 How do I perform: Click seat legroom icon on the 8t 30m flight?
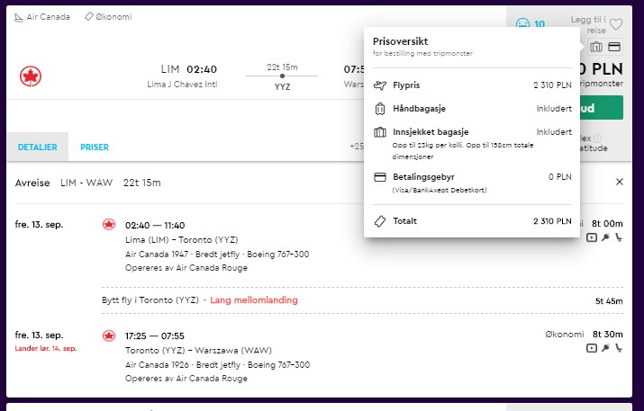pyautogui.click(x=619, y=348)
